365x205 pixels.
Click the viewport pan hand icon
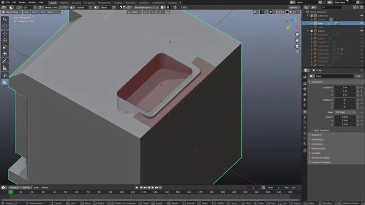[297, 40]
